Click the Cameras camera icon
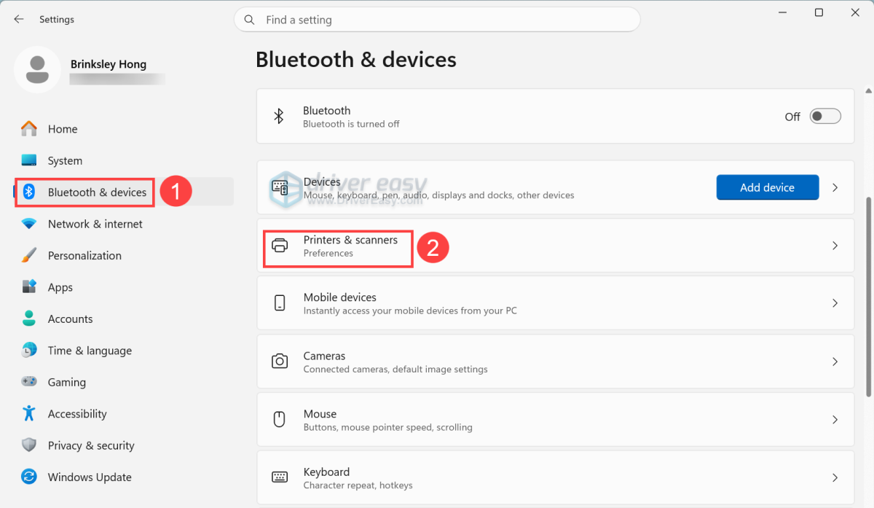The image size is (874, 508). (280, 362)
